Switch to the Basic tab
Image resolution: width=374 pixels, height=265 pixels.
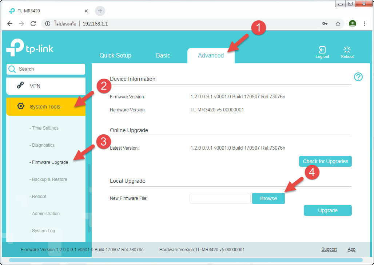[163, 55]
